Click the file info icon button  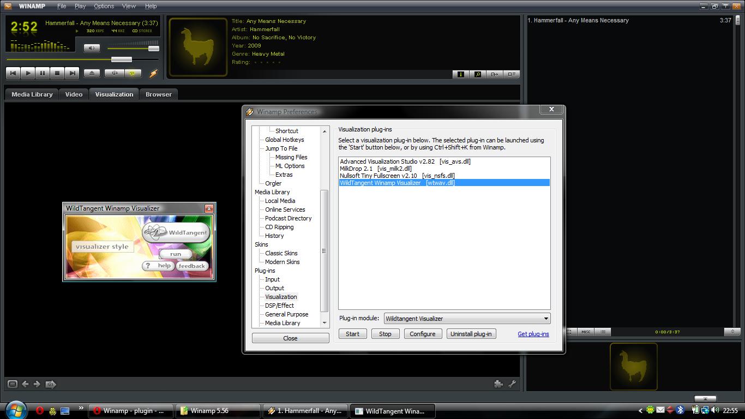(460, 74)
